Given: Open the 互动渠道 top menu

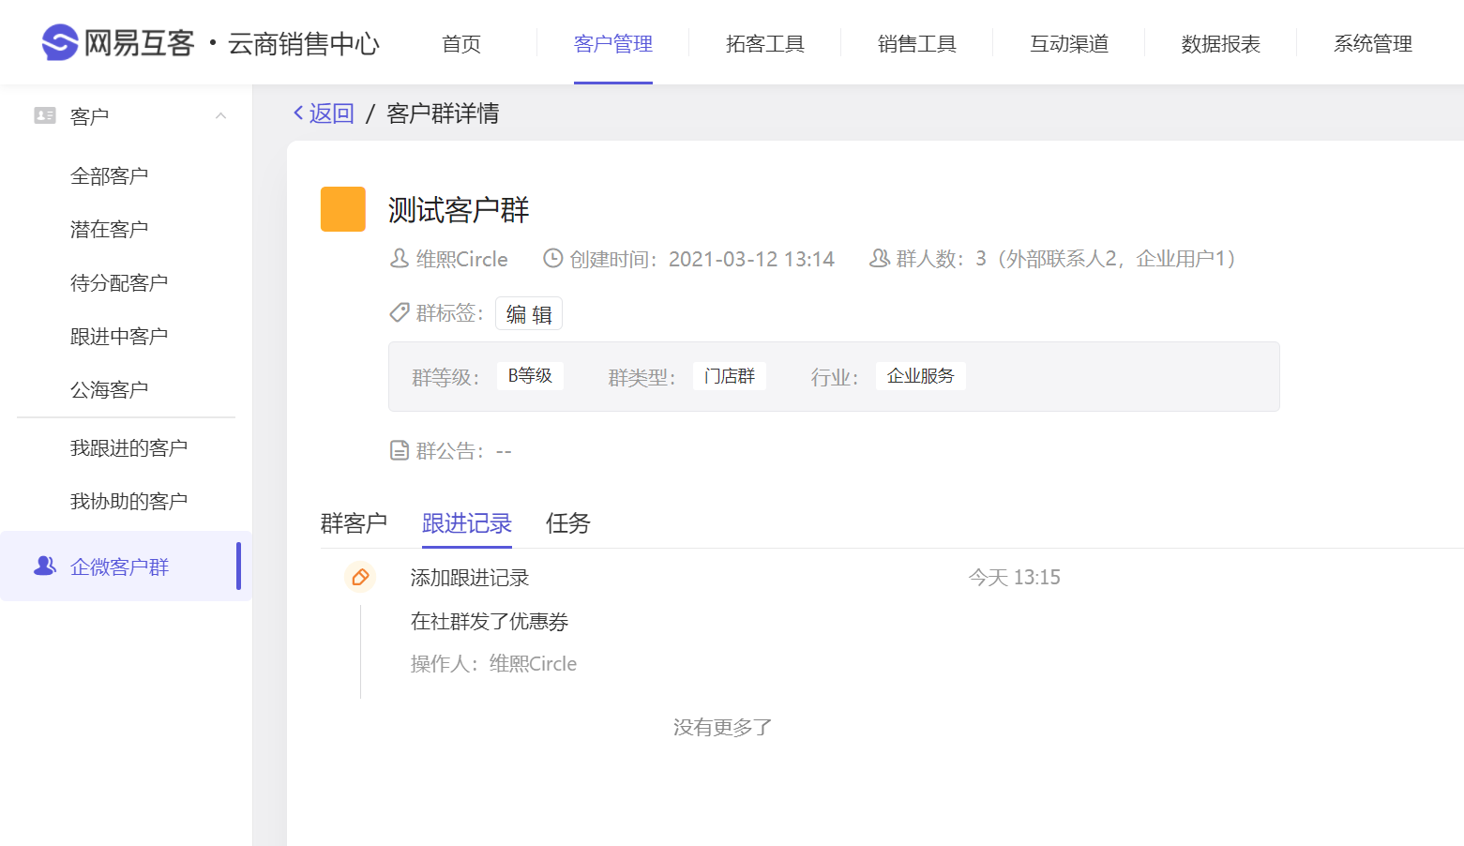Looking at the screenshot, I should click(1069, 43).
